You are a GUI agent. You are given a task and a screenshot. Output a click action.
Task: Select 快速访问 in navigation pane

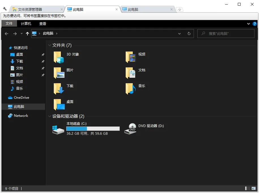coord(20,48)
